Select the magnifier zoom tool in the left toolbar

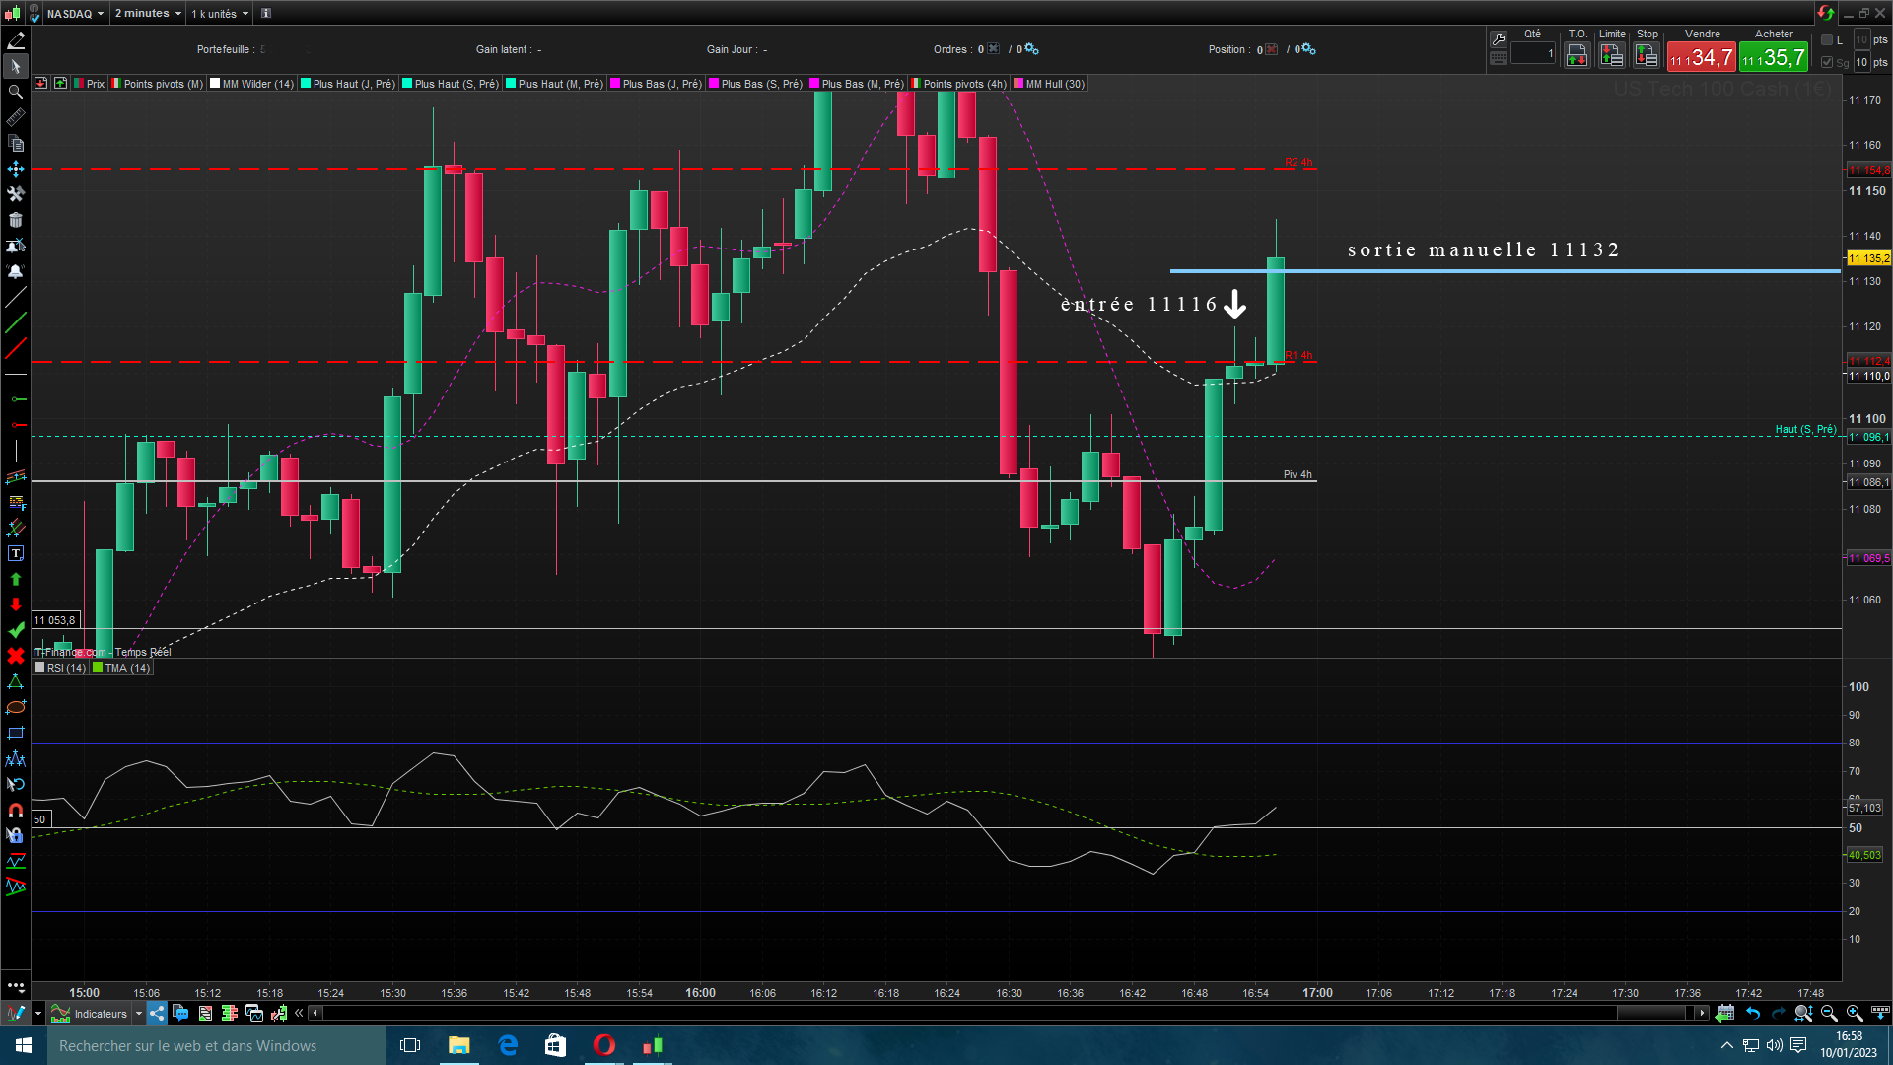click(16, 92)
